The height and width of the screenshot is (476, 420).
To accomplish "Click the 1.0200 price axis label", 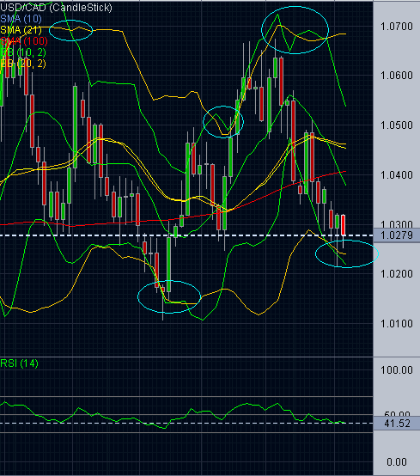I will [x=397, y=274].
